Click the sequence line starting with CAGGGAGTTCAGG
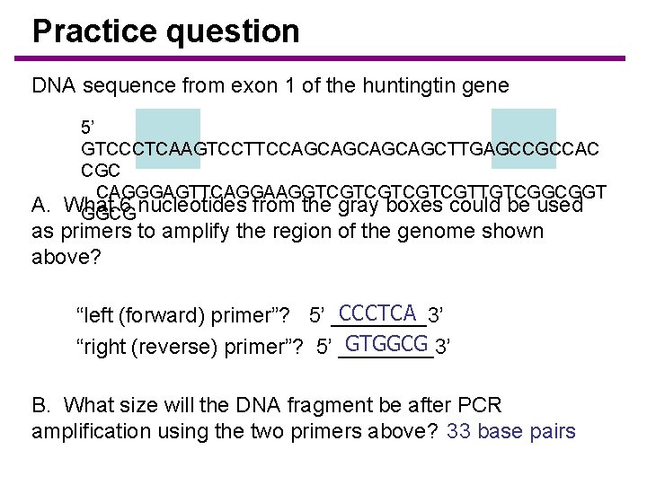Viewport: 647px width, 485px height. [350, 191]
